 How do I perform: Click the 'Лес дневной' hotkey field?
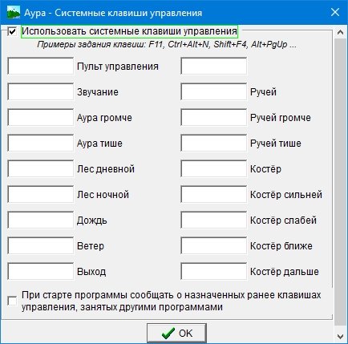[x=41, y=168]
